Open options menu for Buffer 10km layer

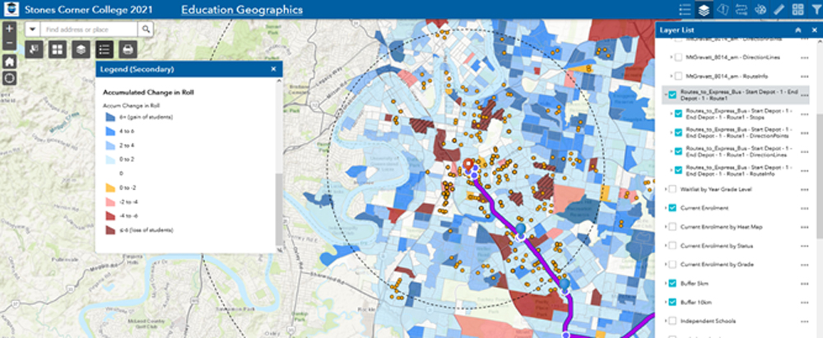point(804,302)
